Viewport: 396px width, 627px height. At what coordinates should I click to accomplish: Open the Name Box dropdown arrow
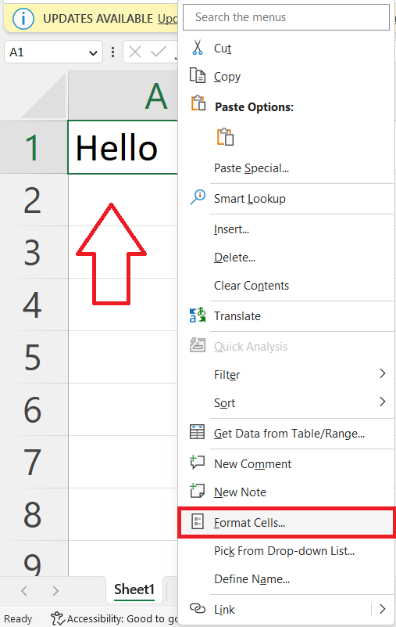click(93, 52)
